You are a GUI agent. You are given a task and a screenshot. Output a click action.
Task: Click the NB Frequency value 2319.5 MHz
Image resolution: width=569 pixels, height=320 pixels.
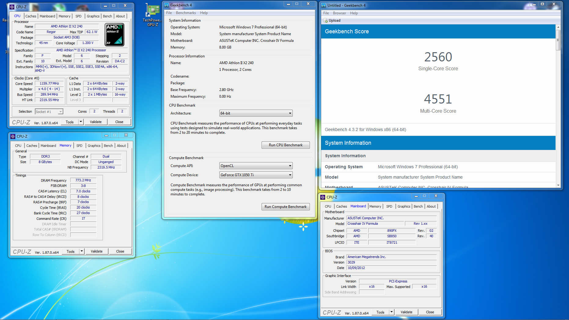(x=106, y=167)
